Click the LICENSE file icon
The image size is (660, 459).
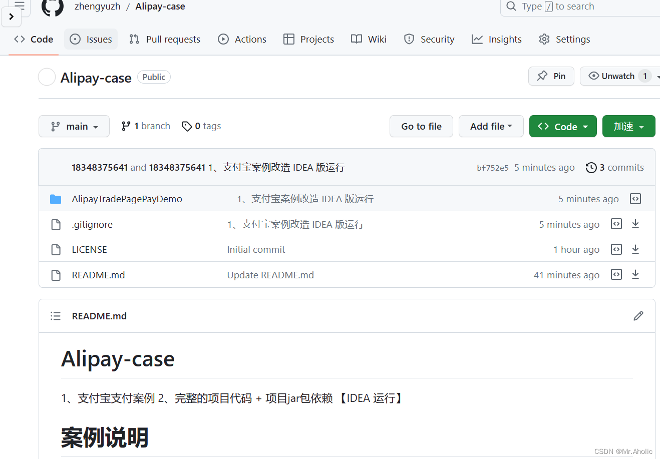point(56,250)
